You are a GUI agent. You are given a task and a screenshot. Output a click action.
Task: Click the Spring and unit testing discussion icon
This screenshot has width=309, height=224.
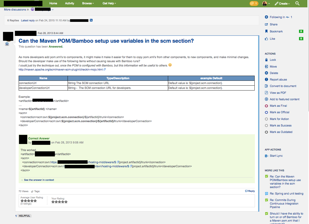coord(267,193)
